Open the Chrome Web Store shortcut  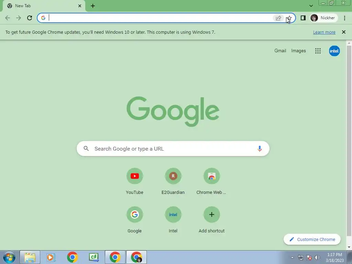click(x=211, y=181)
